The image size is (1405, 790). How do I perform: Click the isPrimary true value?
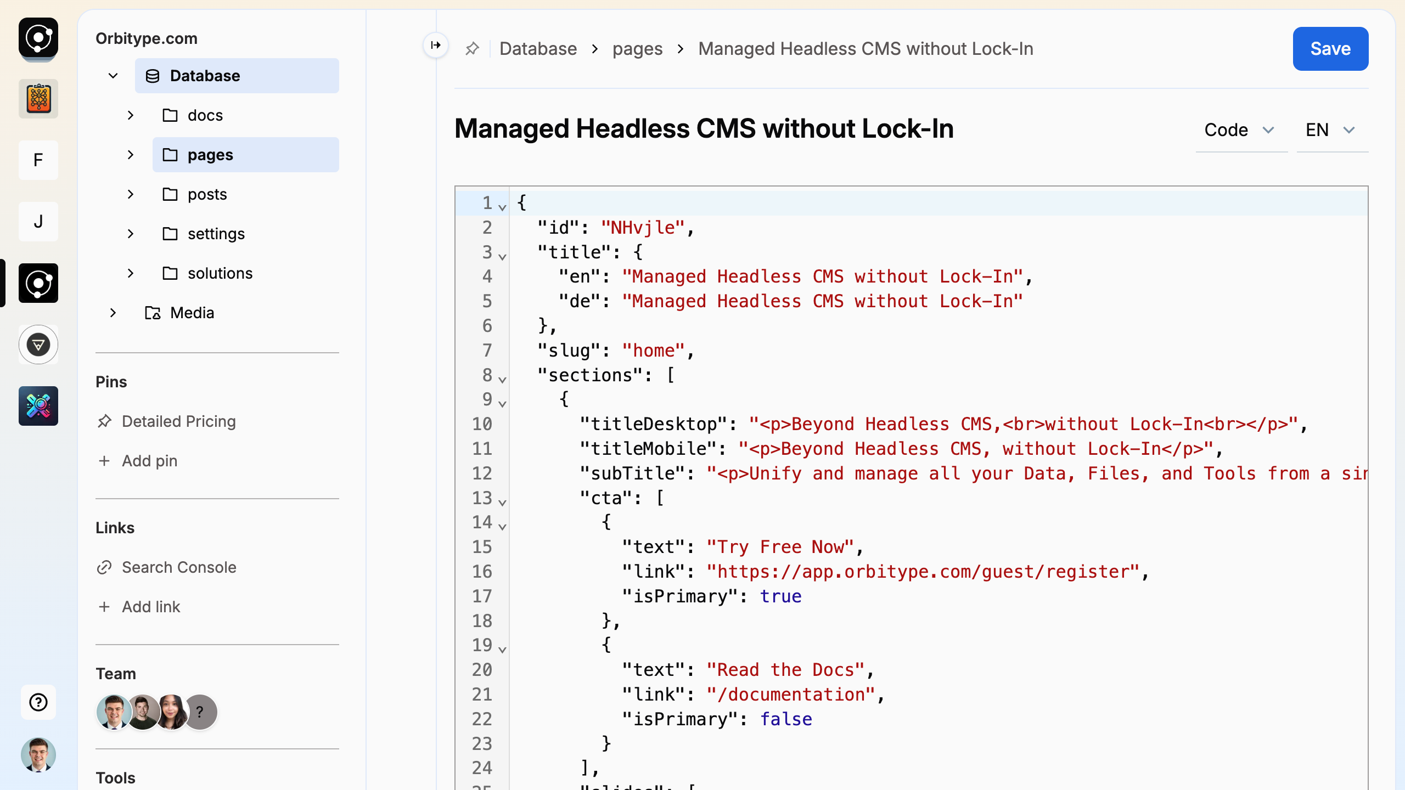(780, 596)
